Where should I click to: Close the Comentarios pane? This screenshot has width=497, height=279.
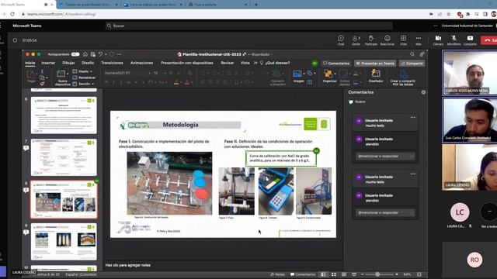(x=423, y=92)
